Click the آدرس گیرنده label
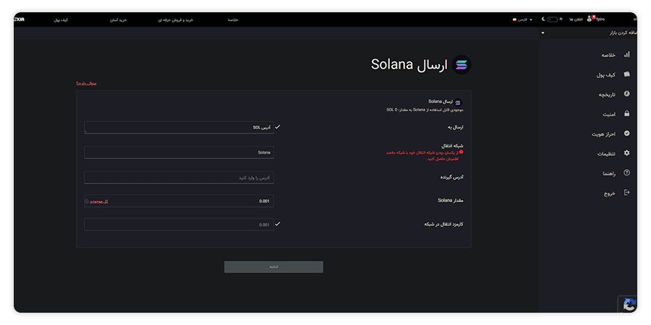The height and width of the screenshot is (325, 651). coord(451,177)
